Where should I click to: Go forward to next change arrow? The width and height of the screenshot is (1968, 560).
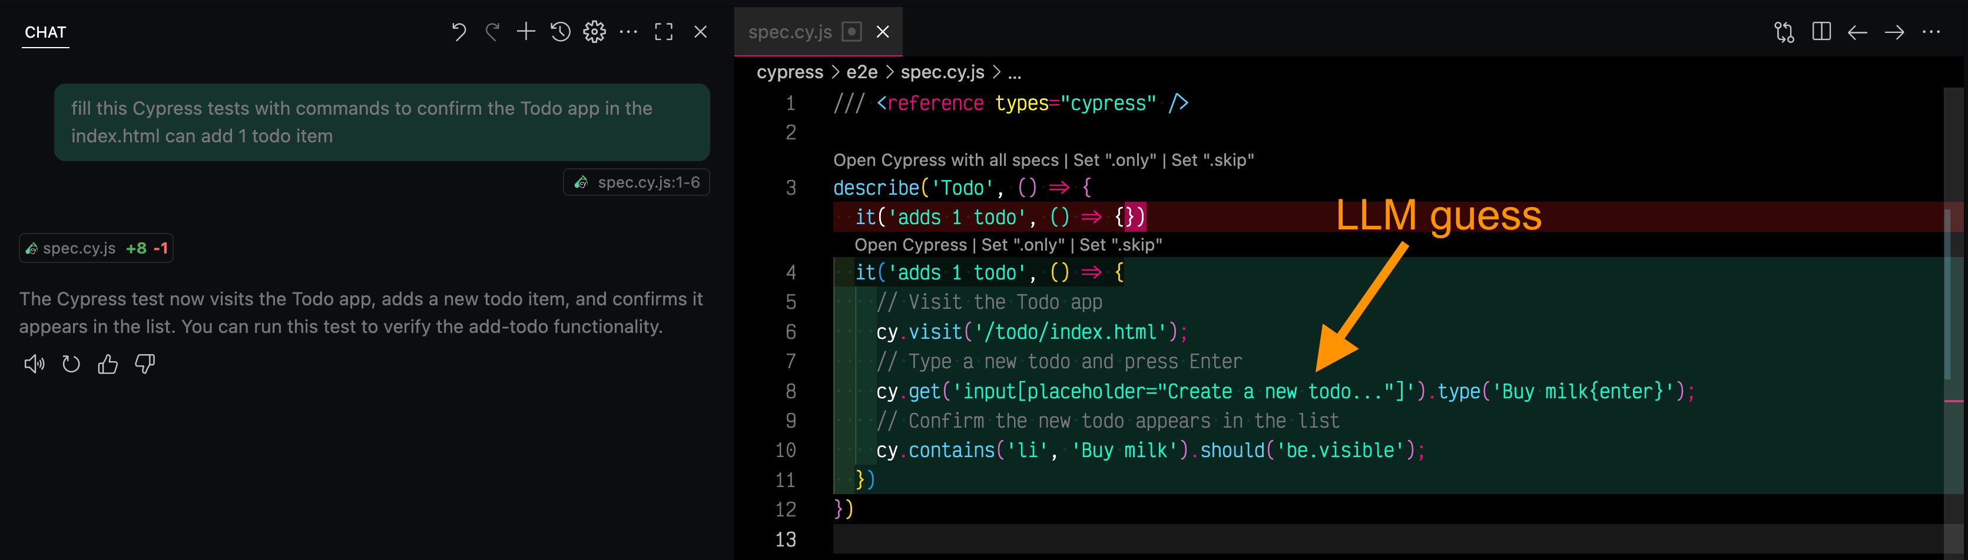tap(1894, 32)
